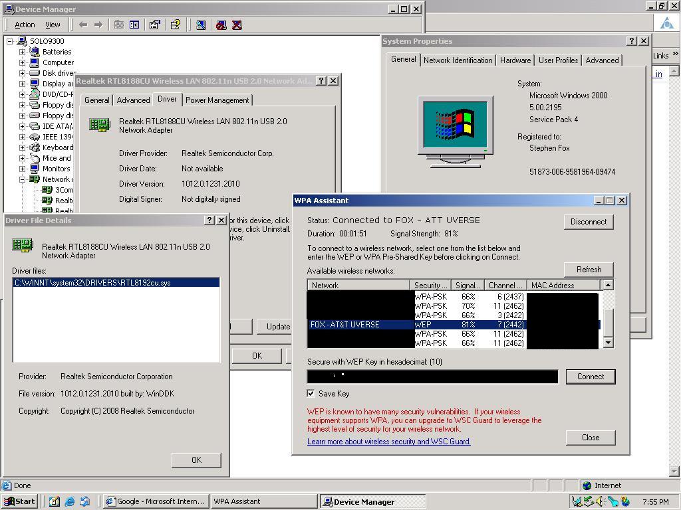Click the Forward arrow in Device Manager toolbar
Image resolution: width=681 pixels, height=510 pixels.
(x=98, y=25)
